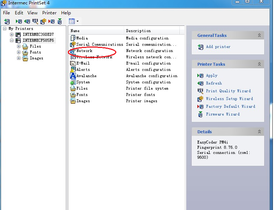277x210 pixels.
Task: Click Print Quality Wizard icon in Printer Tasks
Action: point(200,91)
